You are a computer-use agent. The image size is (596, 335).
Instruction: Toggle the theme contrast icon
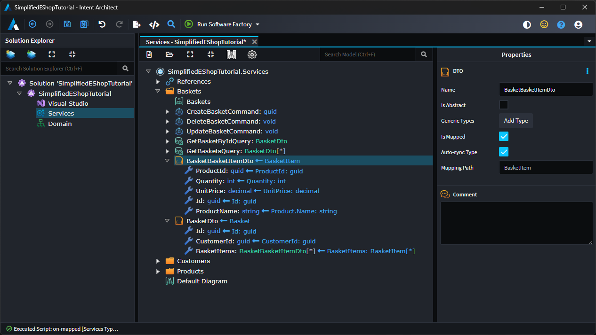pos(527,24)
